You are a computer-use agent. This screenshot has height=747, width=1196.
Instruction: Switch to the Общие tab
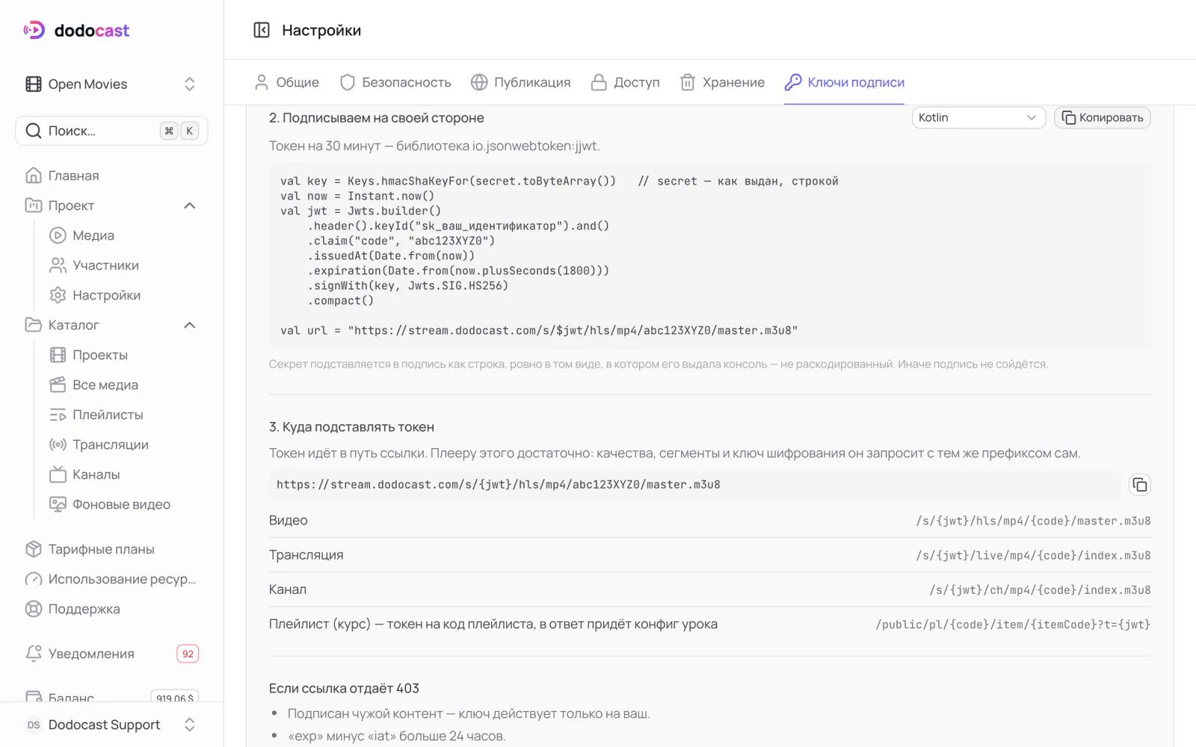coord(287,82)
